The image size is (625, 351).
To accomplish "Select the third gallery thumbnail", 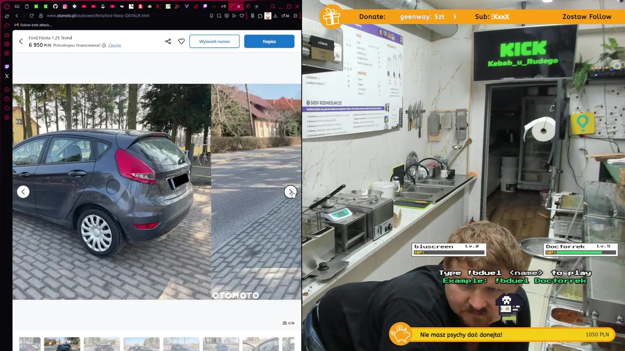I will [102, 344].
